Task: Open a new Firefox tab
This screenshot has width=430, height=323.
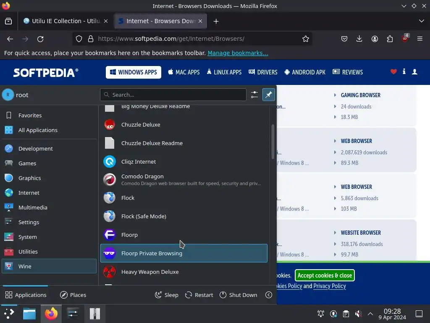Action: tap(216, 21)
